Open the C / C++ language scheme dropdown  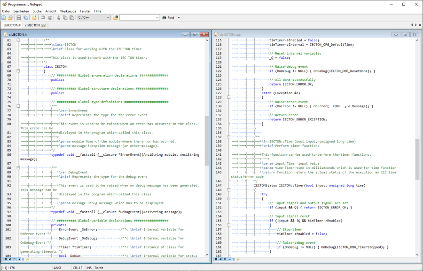tap(108, 17)
